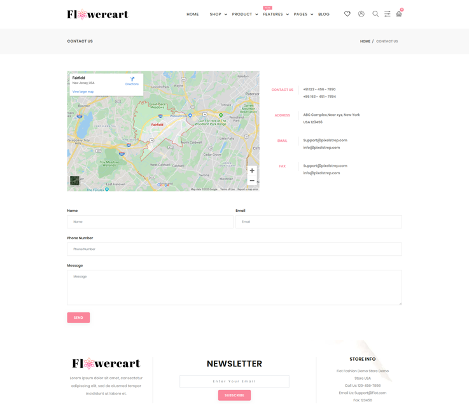Open the shopping cart basket icon
469x404 pixels.
point(399,14)
